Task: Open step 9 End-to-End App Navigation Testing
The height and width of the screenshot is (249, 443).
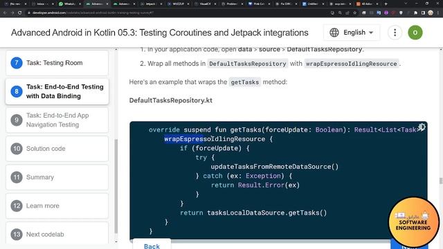Action: coord(57,120)
